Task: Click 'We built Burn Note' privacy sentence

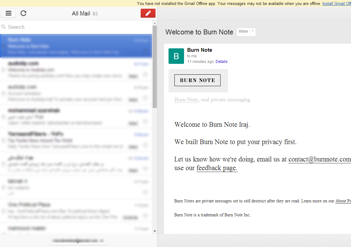Action: (235, 142)
